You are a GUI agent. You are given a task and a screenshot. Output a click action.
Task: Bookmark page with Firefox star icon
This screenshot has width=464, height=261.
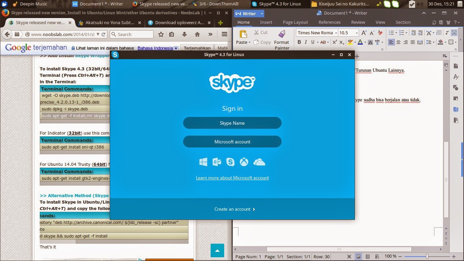161,34
